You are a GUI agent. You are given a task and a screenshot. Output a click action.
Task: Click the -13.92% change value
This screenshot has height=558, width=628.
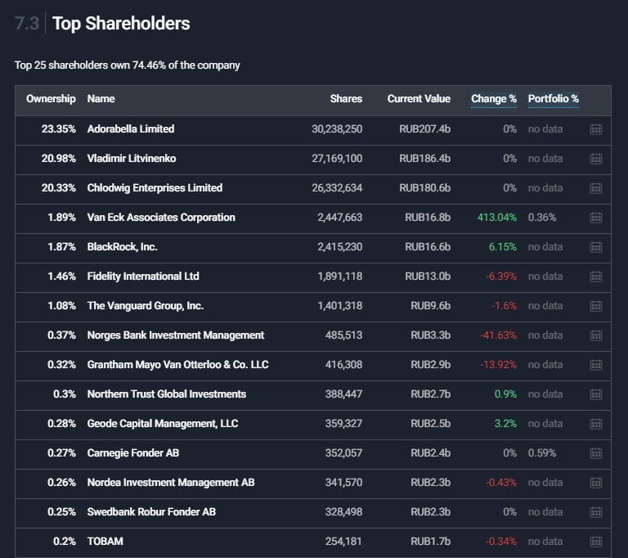pyautogui.click(x=498, y=365)
